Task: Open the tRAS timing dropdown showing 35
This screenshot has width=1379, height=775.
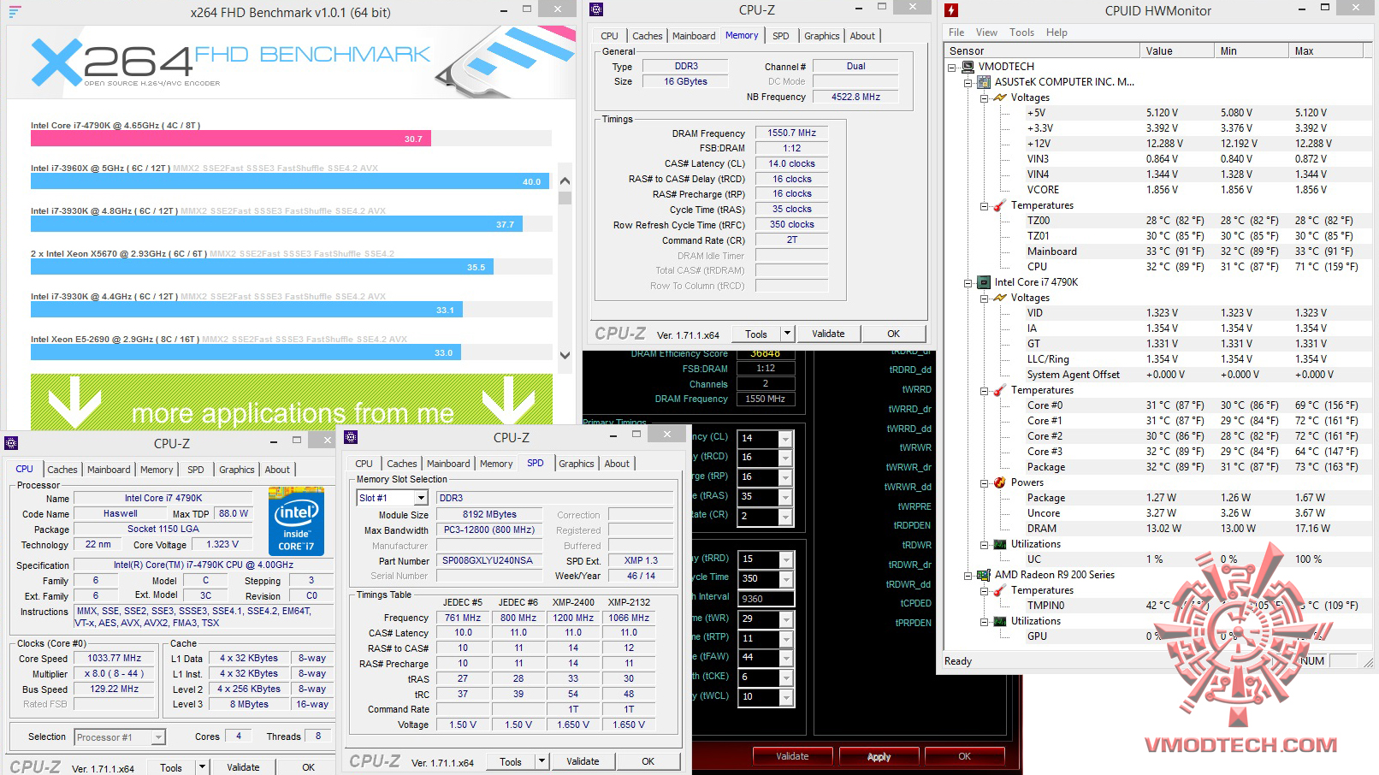Action: point(785,497)
